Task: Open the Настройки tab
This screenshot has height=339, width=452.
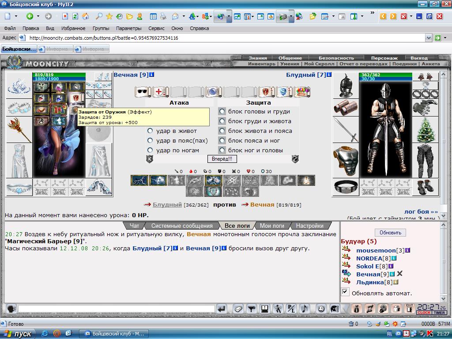Action: click(x=309, y=226)
